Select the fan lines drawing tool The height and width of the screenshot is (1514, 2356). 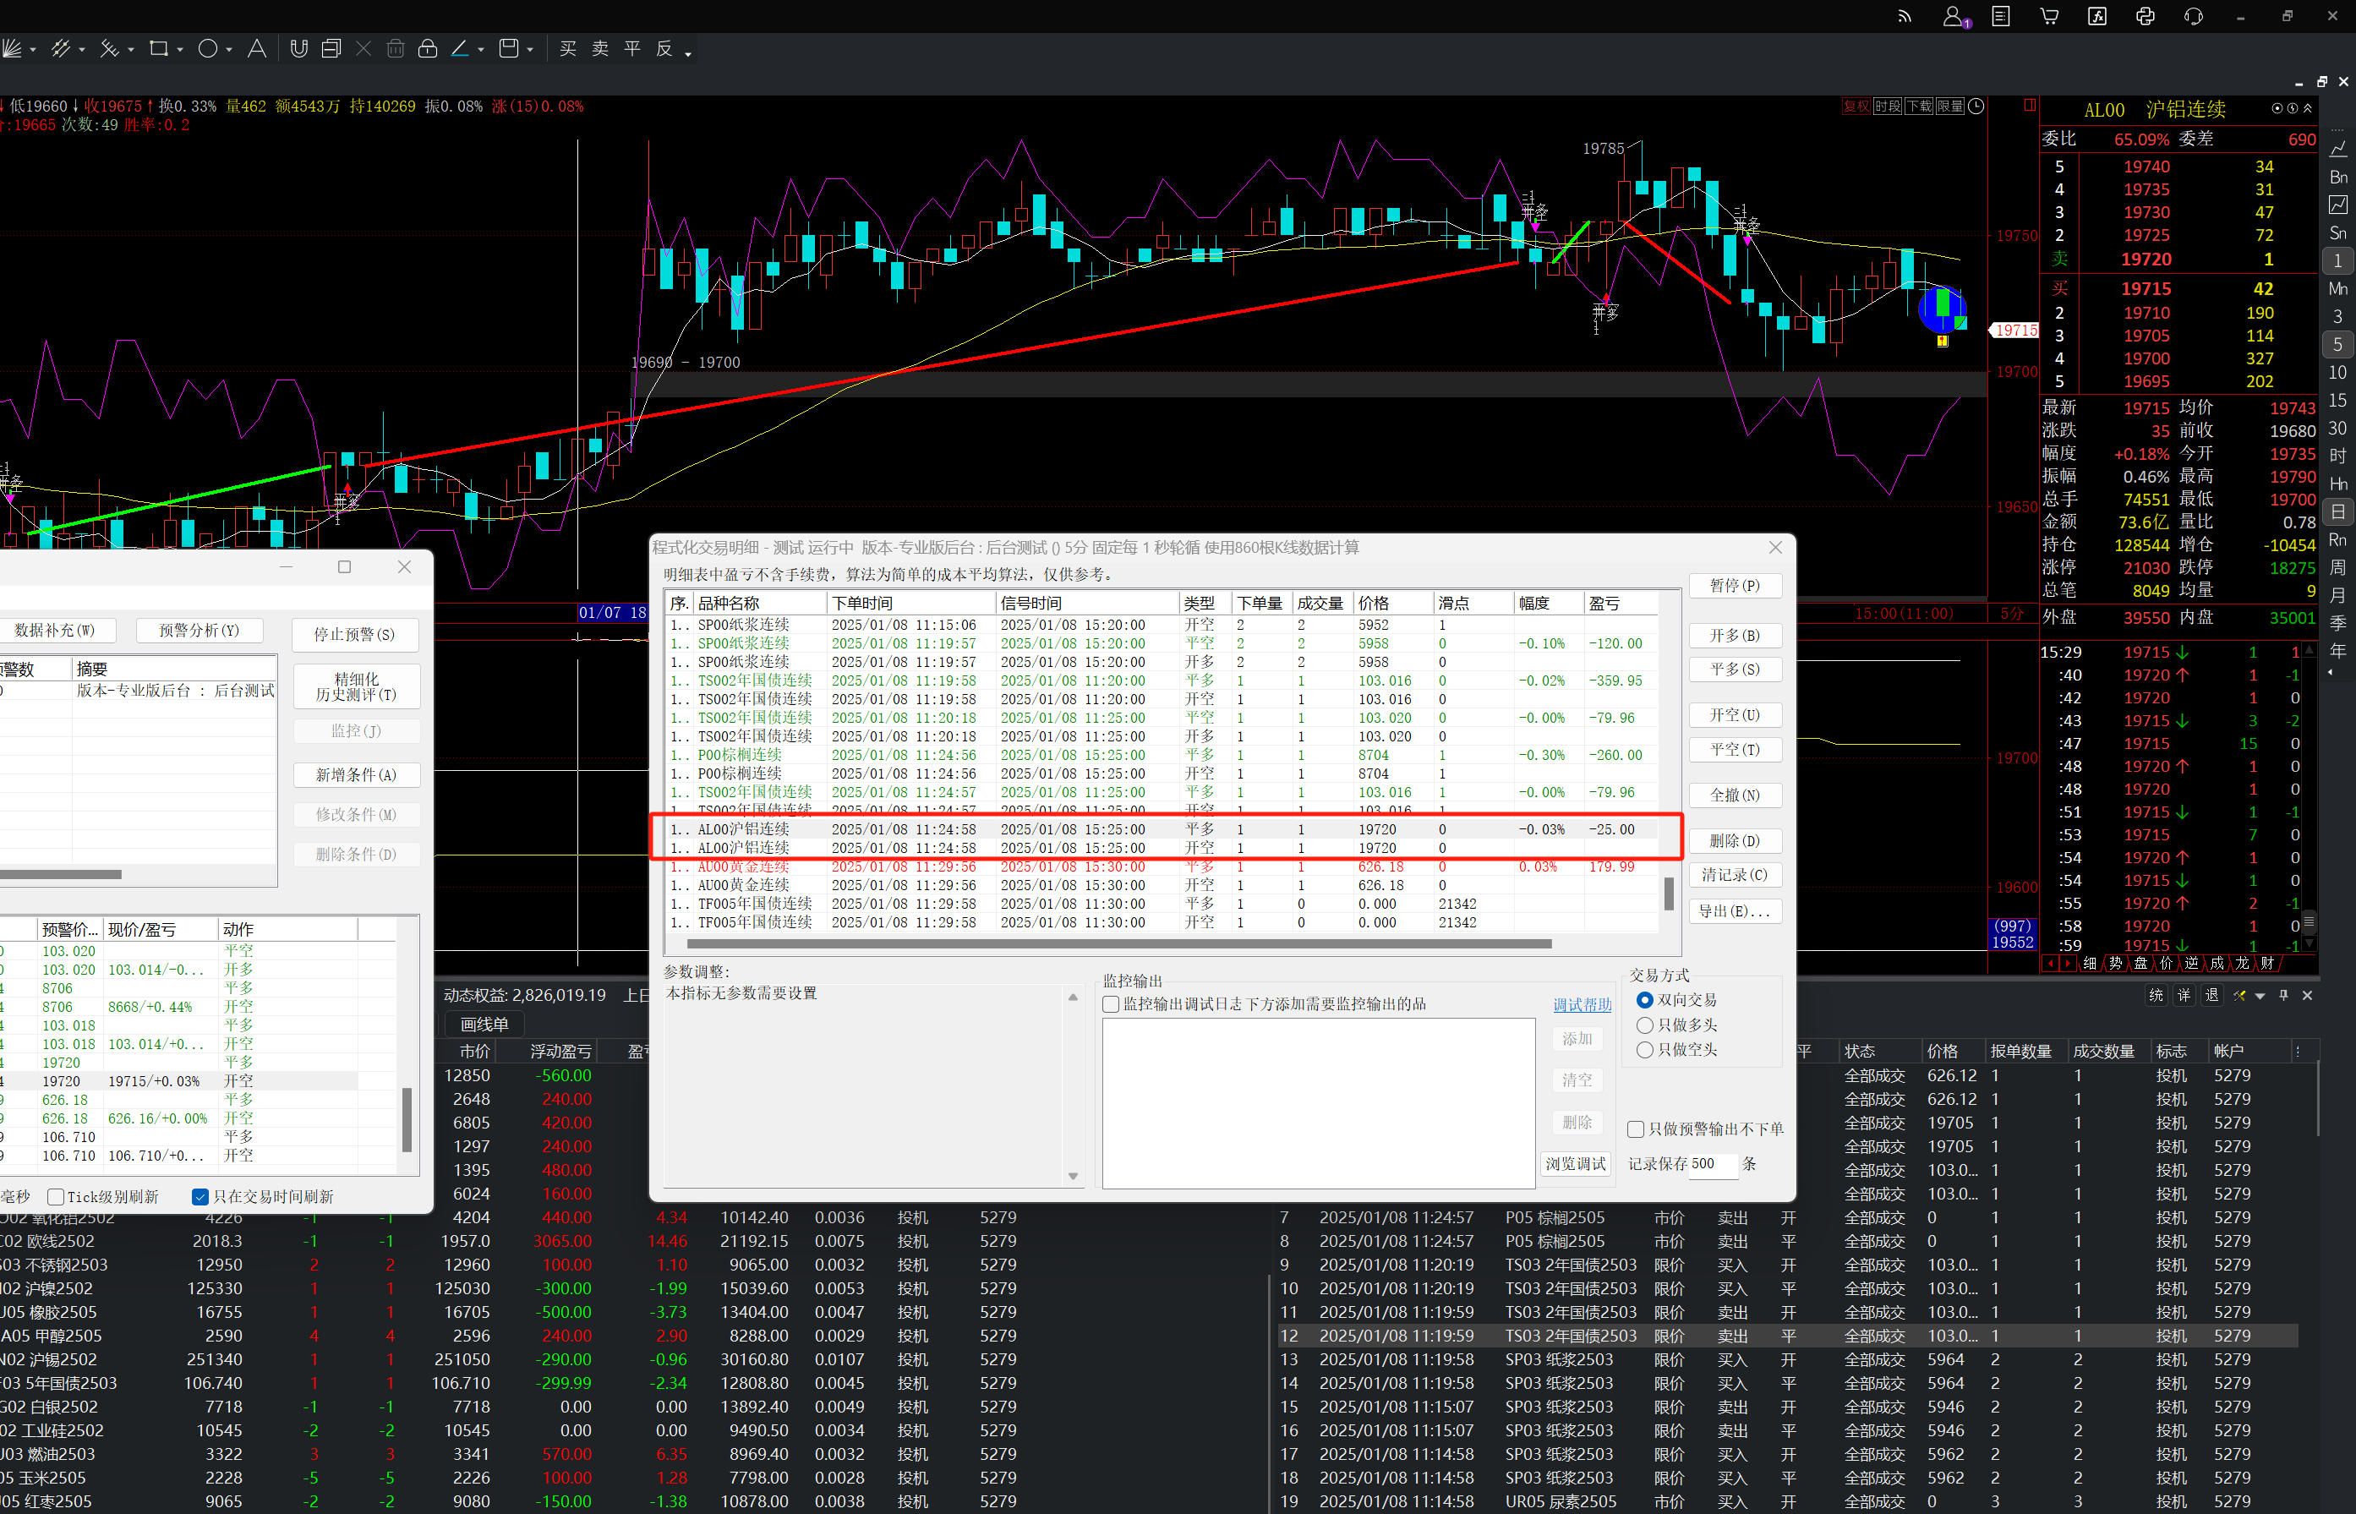(x=12, y=48)
